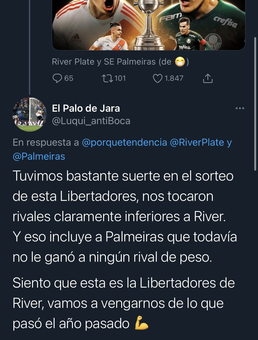Screen dimensions: 258x340
Task: Open El Palo de Jara profile picture
Action: tap(30, 114)
